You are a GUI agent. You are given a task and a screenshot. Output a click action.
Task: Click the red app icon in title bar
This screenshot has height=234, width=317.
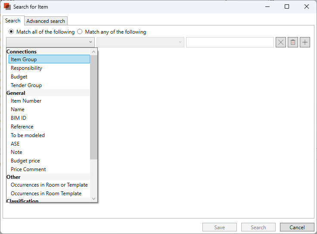(x=7, y=7)
